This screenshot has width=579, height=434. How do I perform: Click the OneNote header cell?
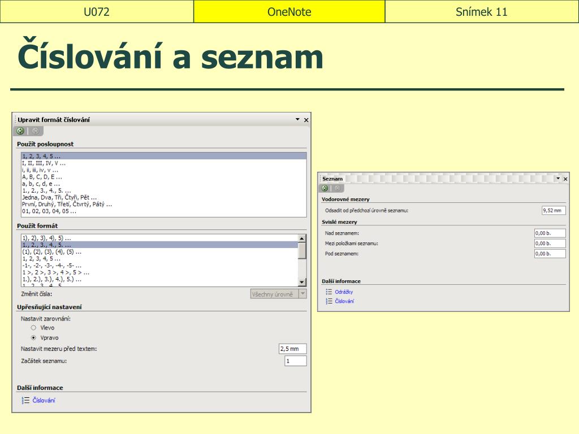(x=289, y=12)
